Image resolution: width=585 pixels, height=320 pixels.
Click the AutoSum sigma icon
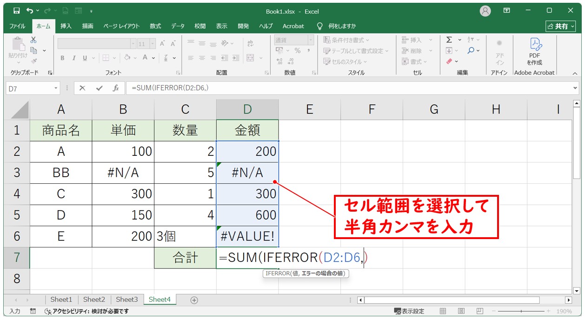[449, 40]
